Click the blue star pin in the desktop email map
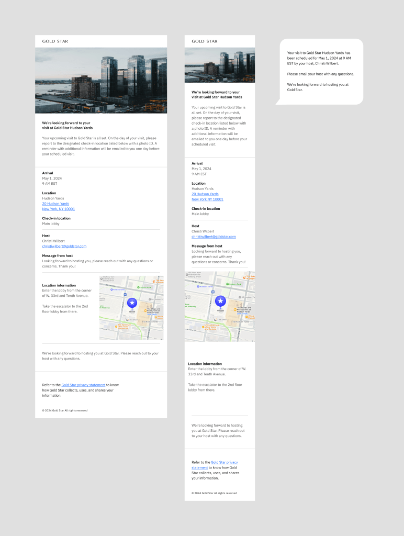Viewport: 404px width, 536px height. coord(132,303)
